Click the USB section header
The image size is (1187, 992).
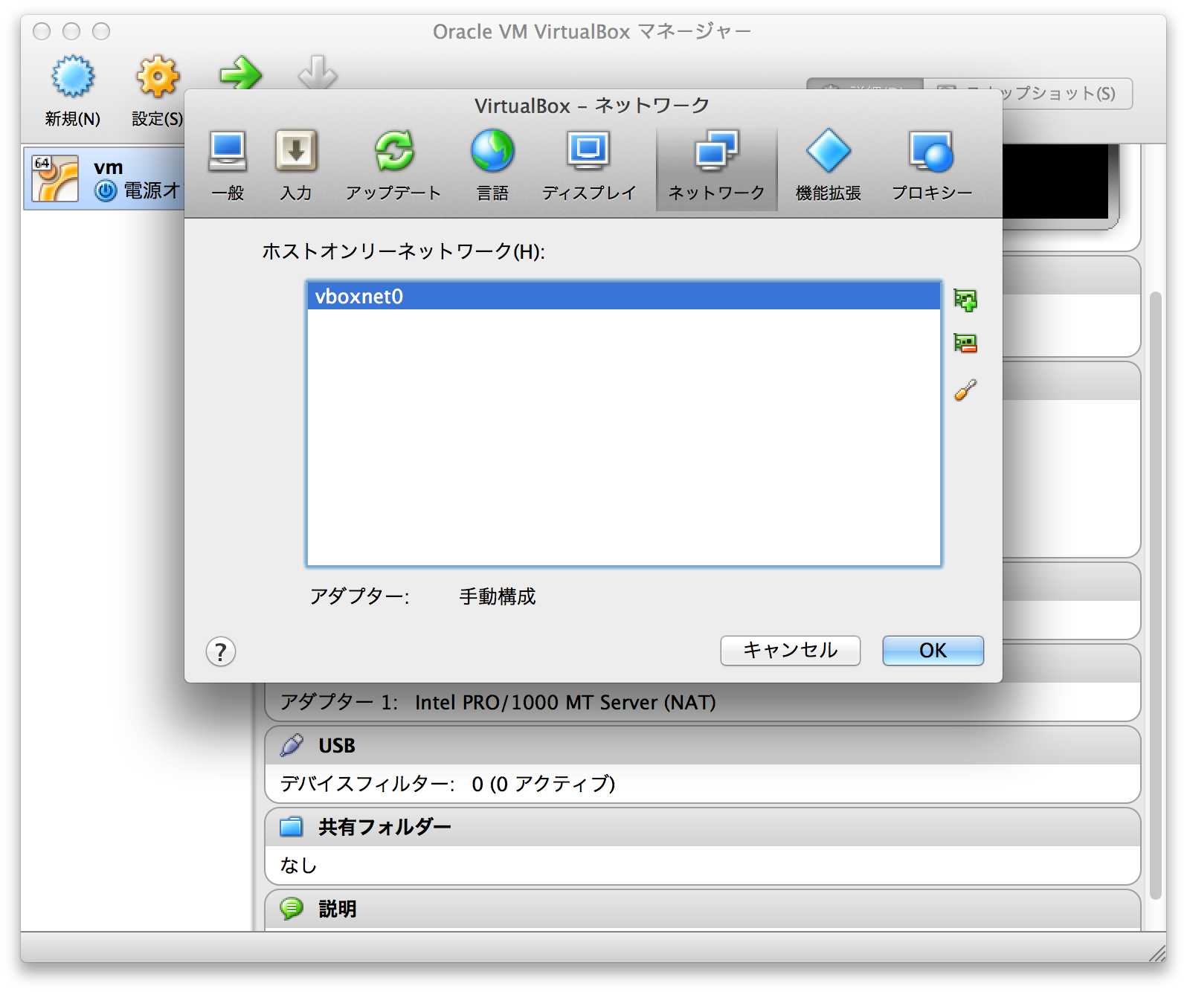tap(703, 745)
